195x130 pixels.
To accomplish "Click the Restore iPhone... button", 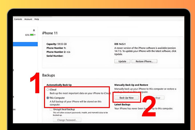I will click(144, 61).
